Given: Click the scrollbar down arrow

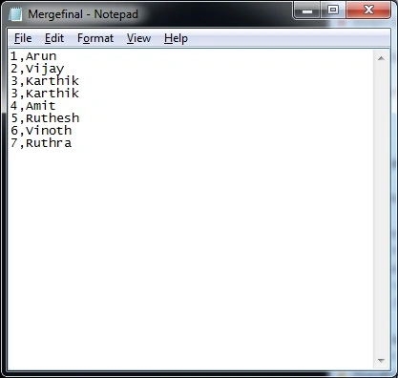Looking at the screenshot, I should pos(381,361).
